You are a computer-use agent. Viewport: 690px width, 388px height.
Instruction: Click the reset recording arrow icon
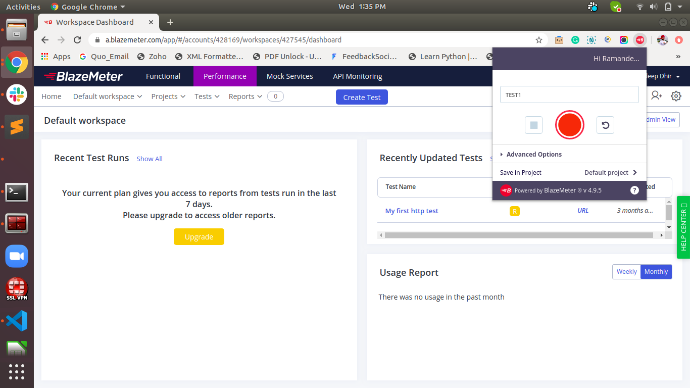tap(605, 125)
